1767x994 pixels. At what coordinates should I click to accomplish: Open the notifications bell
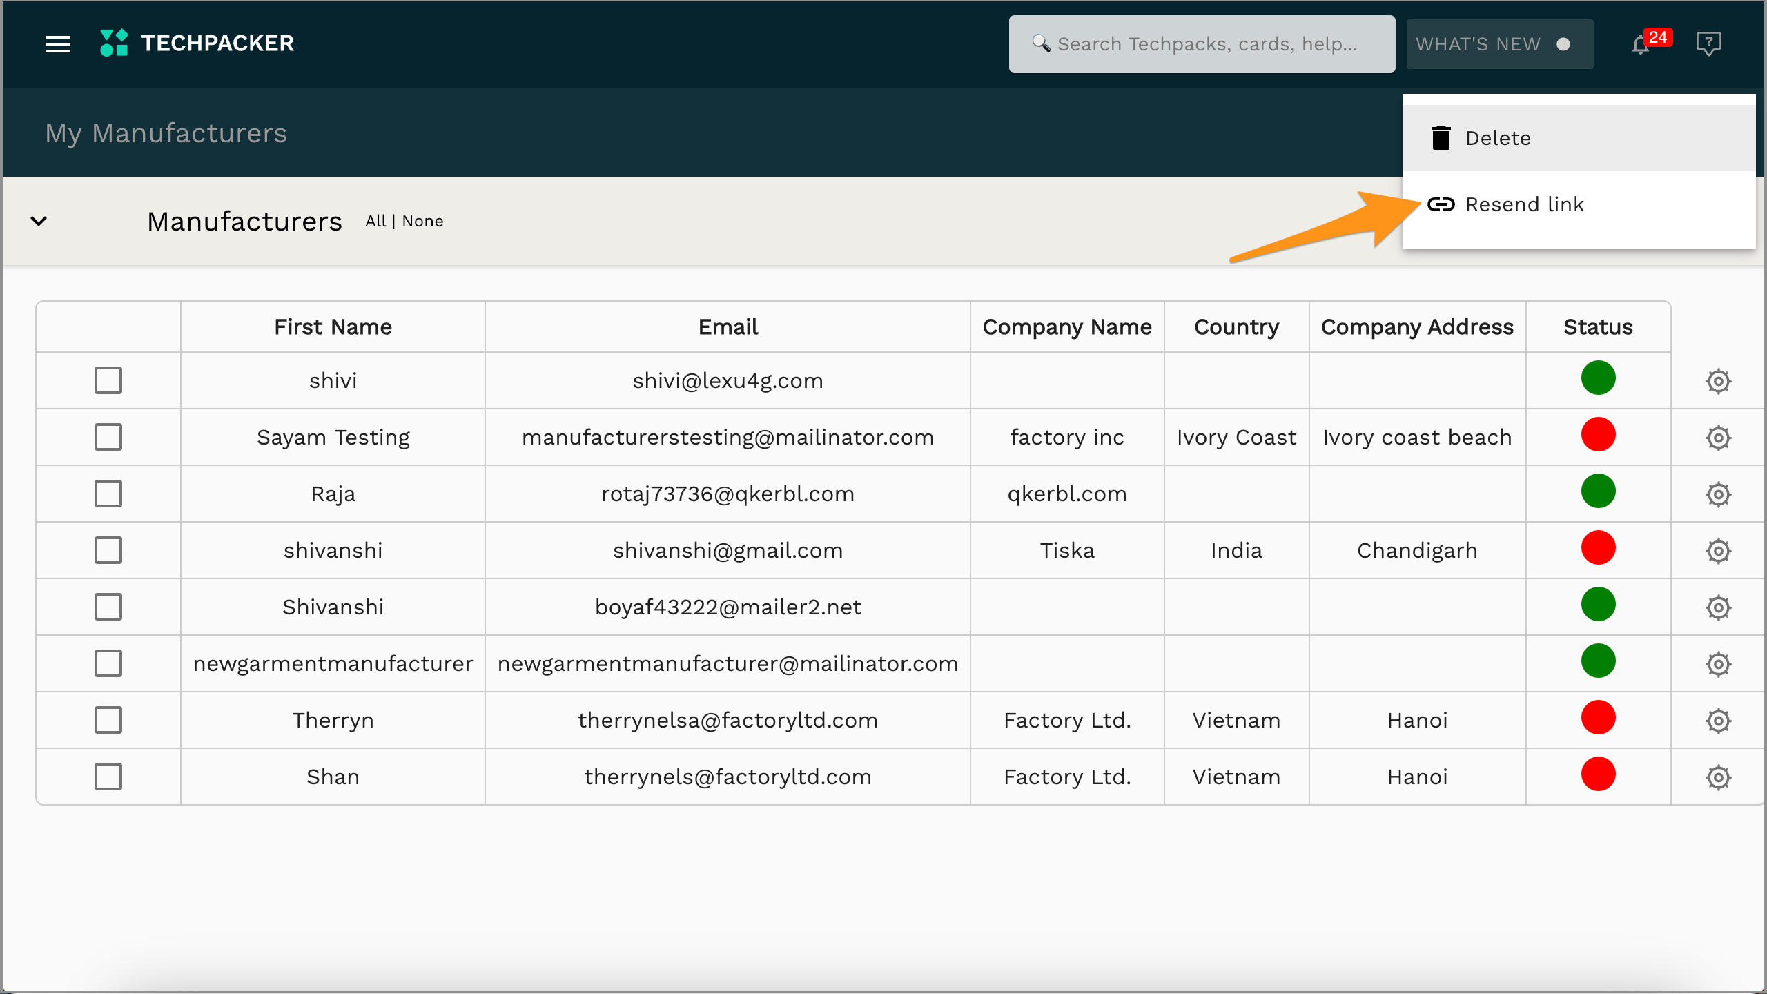[x=1641, y=46]
